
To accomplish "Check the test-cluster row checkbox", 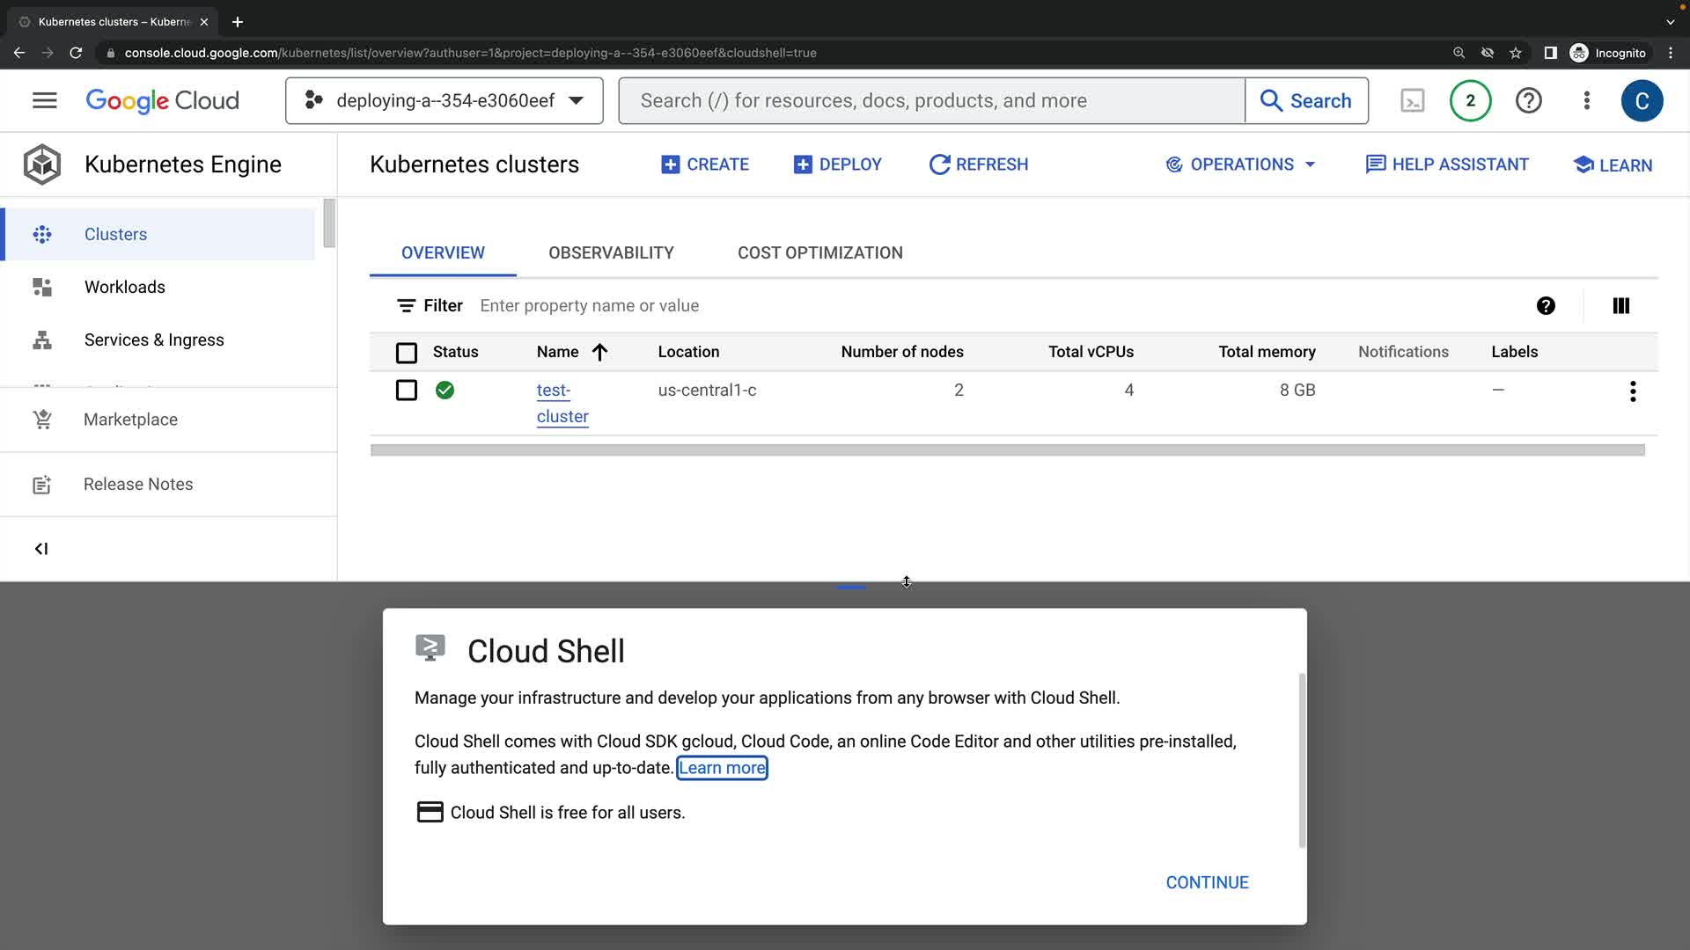I will click(406, 390).
